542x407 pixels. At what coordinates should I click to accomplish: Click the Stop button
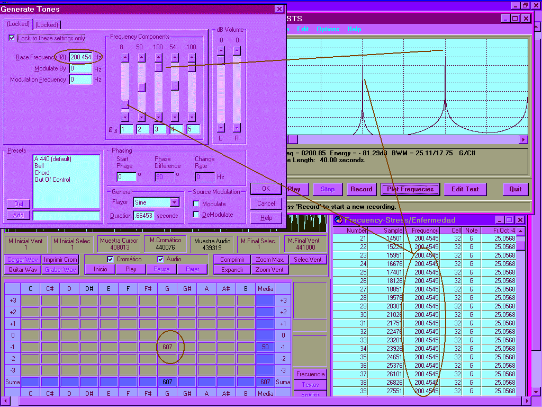pyautogui.click(x=328, y=189)
